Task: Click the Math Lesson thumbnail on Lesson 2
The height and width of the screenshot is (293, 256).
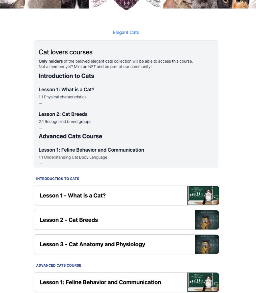Action: [x=207, y=220]
